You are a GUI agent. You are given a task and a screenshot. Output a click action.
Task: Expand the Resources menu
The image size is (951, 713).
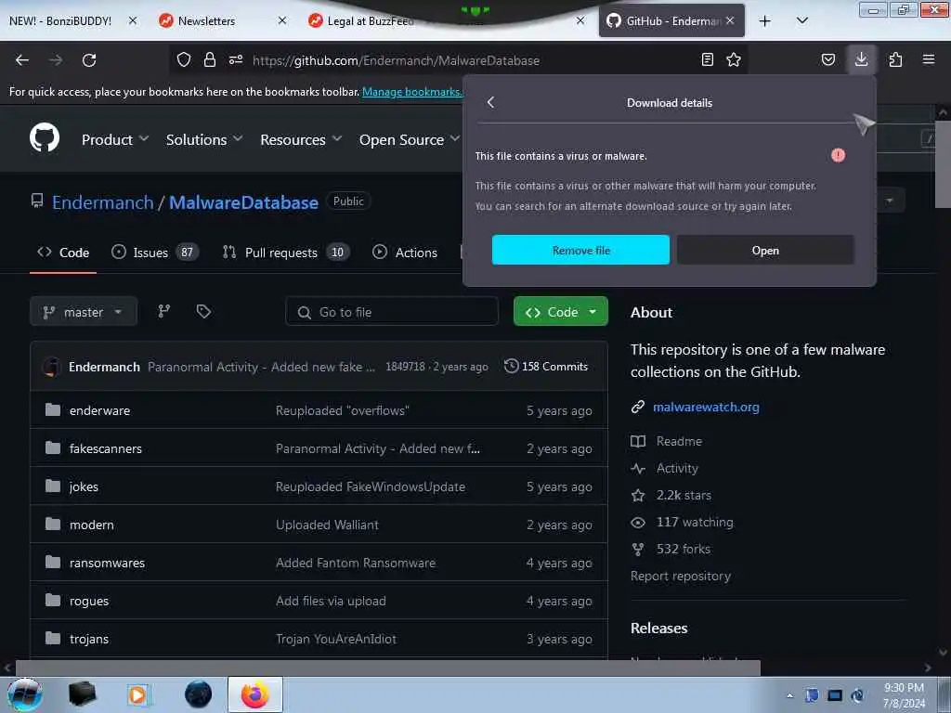pyautogui.click(x=301, y=139)
